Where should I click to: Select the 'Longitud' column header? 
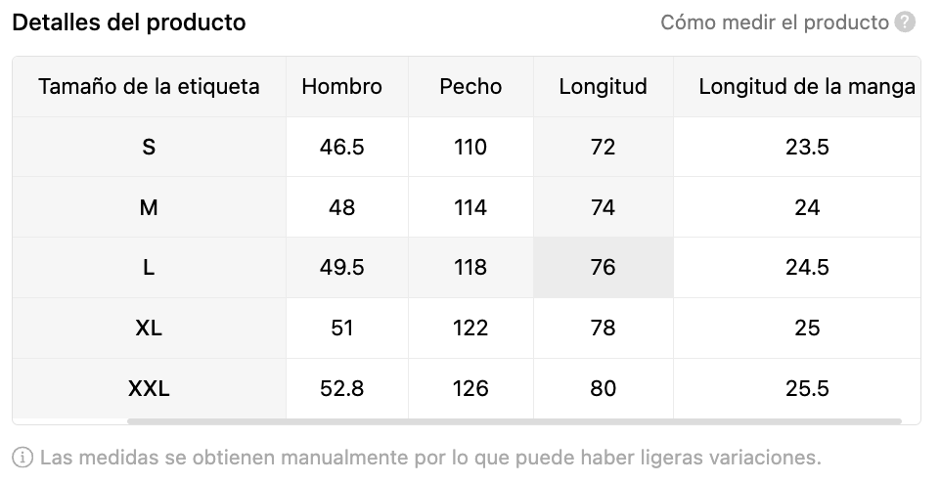click(603, 87)
